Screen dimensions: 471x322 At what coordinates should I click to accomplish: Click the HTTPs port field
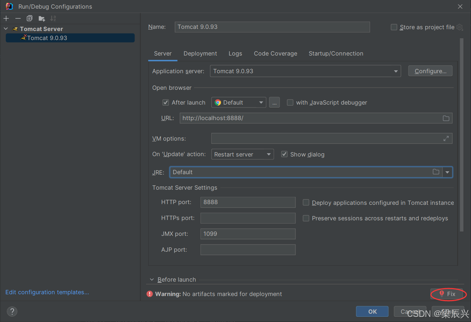[248, 218]
